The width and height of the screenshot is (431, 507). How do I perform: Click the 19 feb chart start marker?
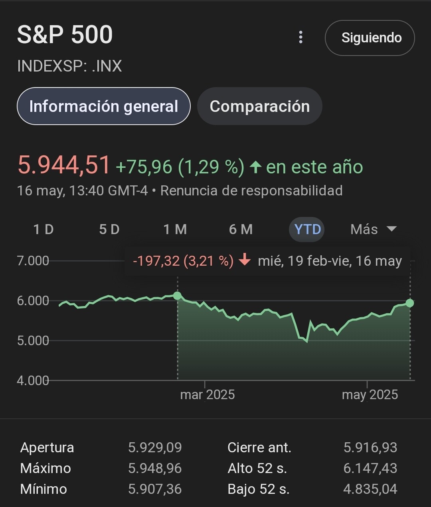(178, 296)
